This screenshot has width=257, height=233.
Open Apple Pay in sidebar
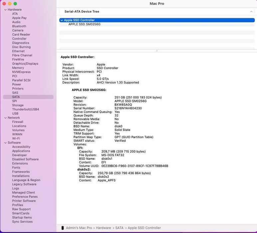click(x=19, y=18)
